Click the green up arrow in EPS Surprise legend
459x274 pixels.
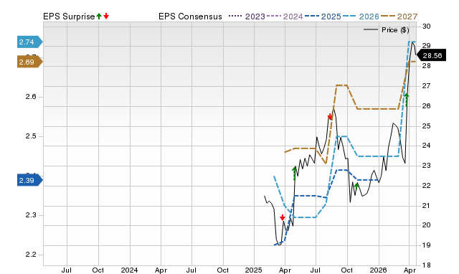tap(99, 16)
